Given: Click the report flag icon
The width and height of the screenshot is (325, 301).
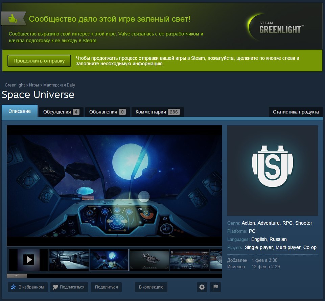Looking at the screenshot, I should pos(215,287).
